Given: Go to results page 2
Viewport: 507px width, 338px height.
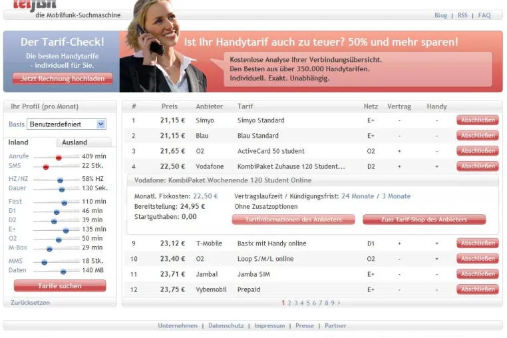Looking at the screenshot, I should click(289, 303).
